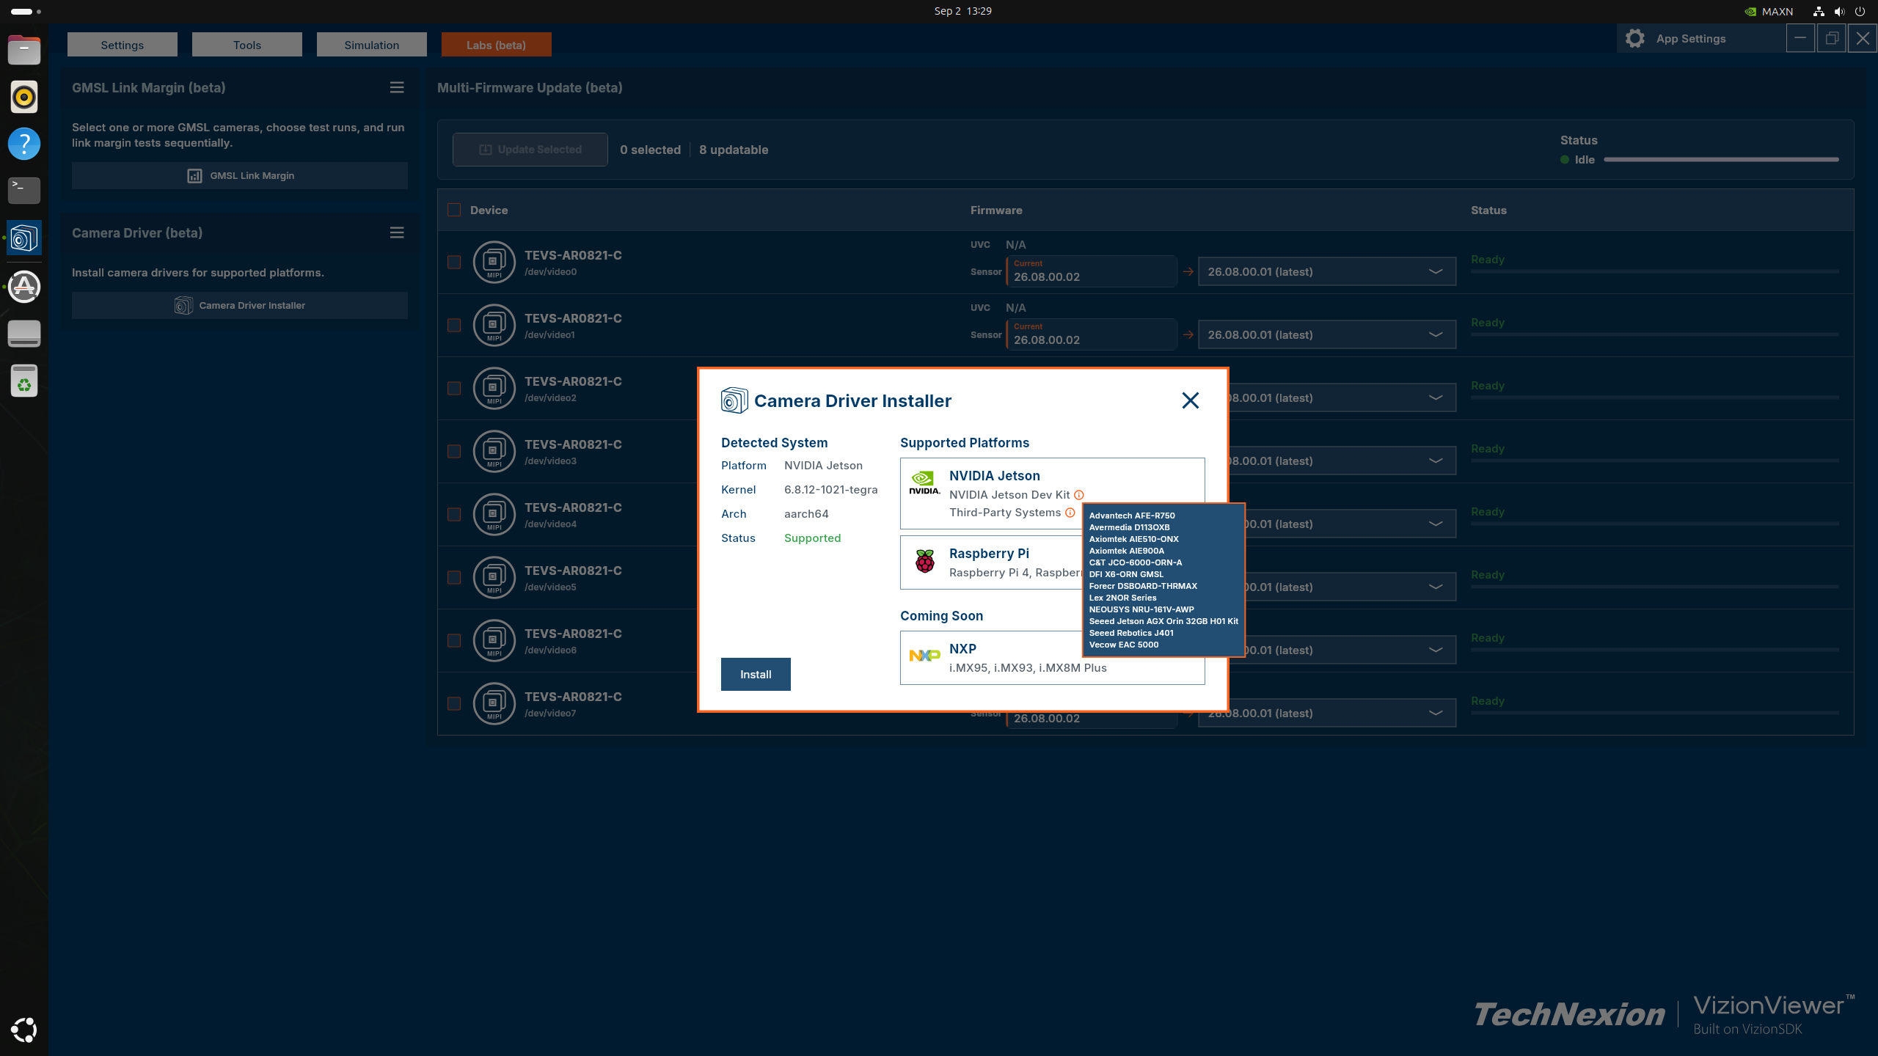The height and width of the screenshot is (1056, 1878).
Task: Check the box for /dev/video0 device
Action: click(x=454, y=262)
